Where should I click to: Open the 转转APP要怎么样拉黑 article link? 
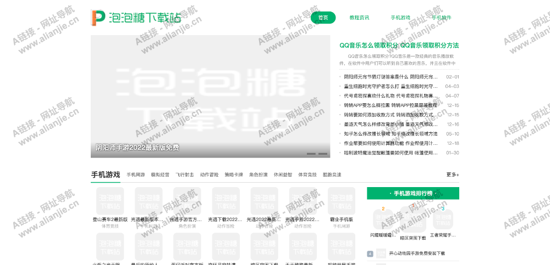[391, 105]
